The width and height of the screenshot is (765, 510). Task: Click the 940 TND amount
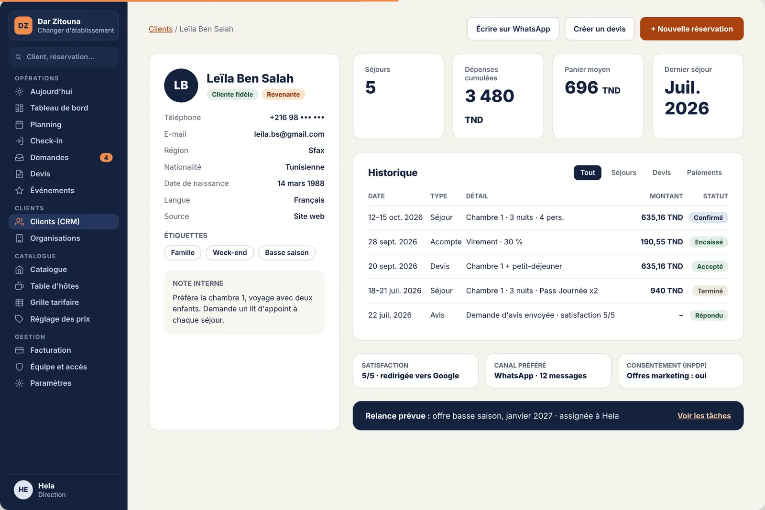click(667, 291)
